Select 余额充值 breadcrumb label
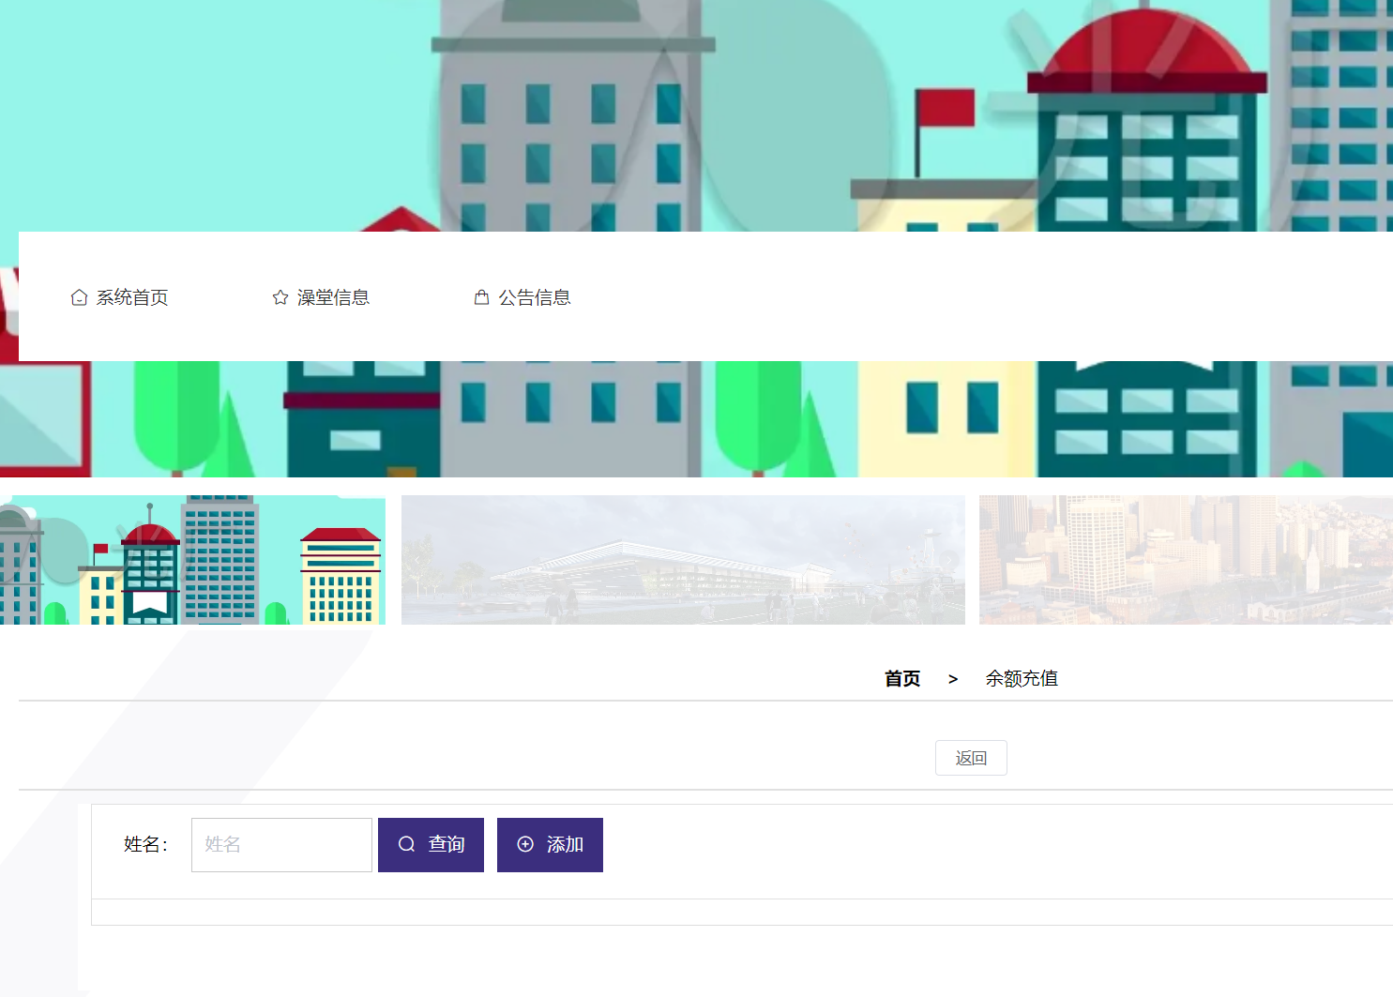This screenshot has width=1393, height=997. click(x=1022, y=678)
